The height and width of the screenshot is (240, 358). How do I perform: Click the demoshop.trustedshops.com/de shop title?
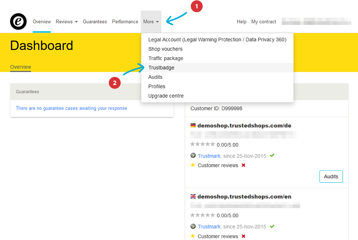[x=244, y=125]
